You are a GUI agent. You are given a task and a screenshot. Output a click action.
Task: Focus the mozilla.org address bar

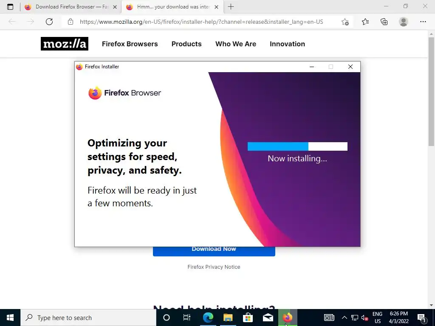coord(201,22)
